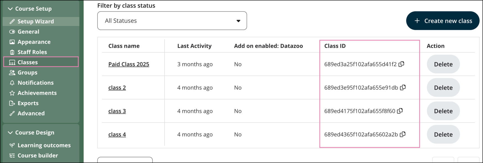This screenshot has width=483, height=163.
Task: Collapse the Course Setup section
Action: [10, 9]
